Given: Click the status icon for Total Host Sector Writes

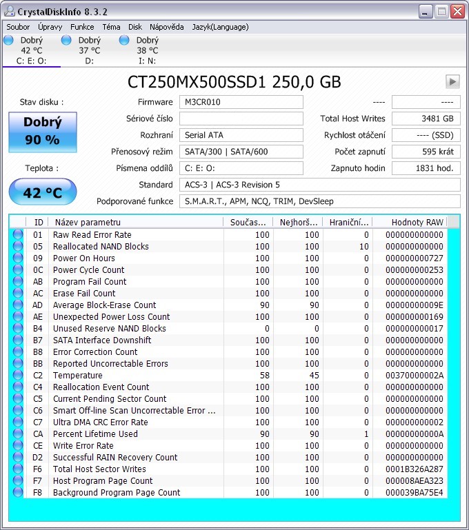Looking at the screenshot, I should click(x=17, y=469).
